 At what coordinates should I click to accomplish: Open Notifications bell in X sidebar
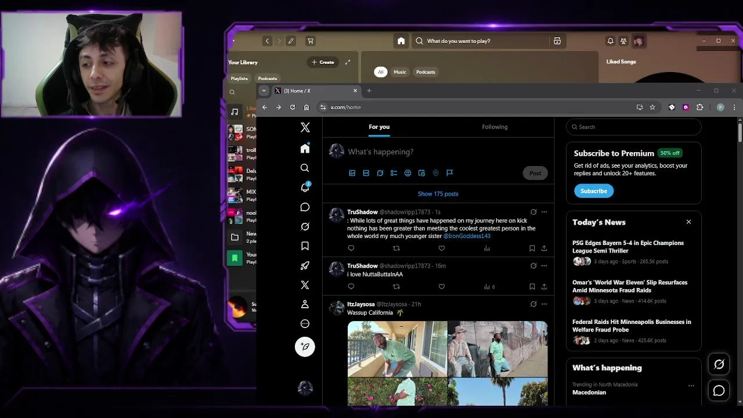[x=305, y=187]
